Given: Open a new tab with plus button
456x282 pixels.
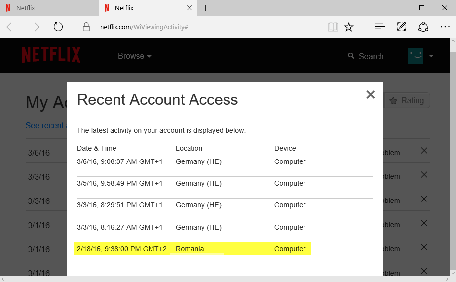Looking at the screenshot, I should [205, 8].
